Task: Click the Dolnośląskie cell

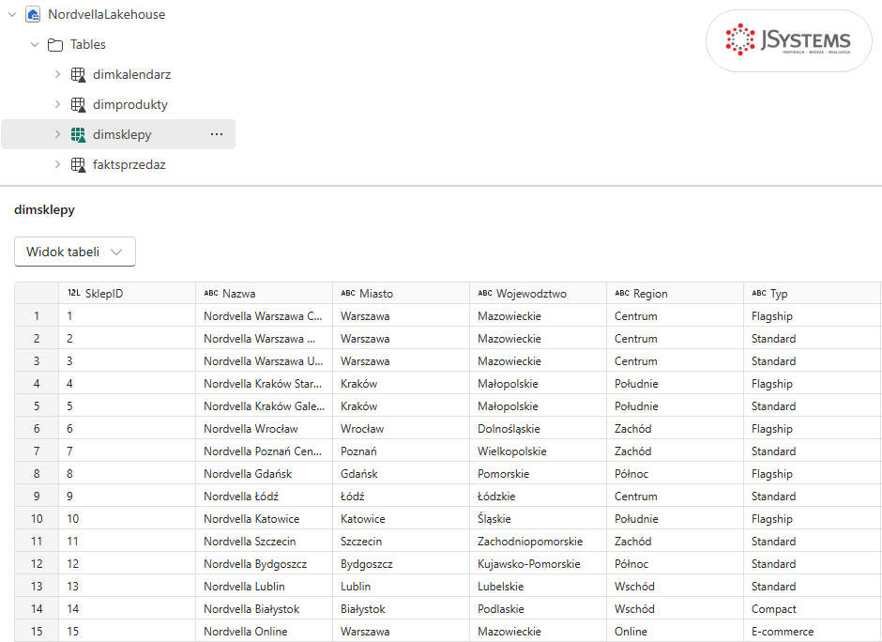Action: point(539,428)
